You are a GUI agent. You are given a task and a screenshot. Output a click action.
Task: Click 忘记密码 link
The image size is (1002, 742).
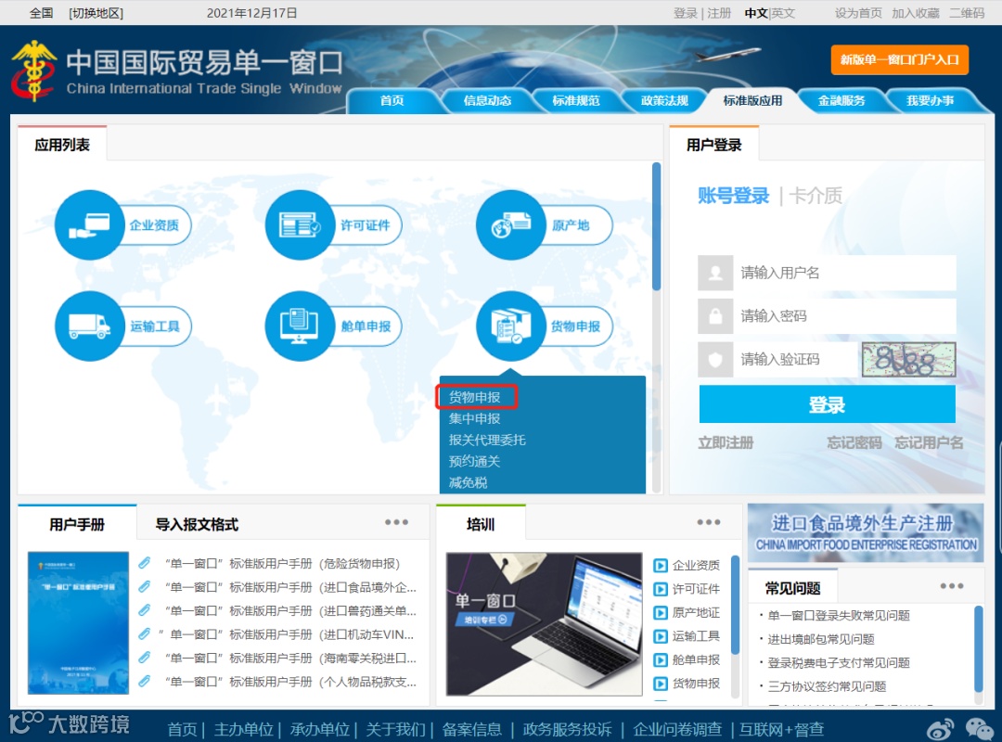tap(854, 442)
